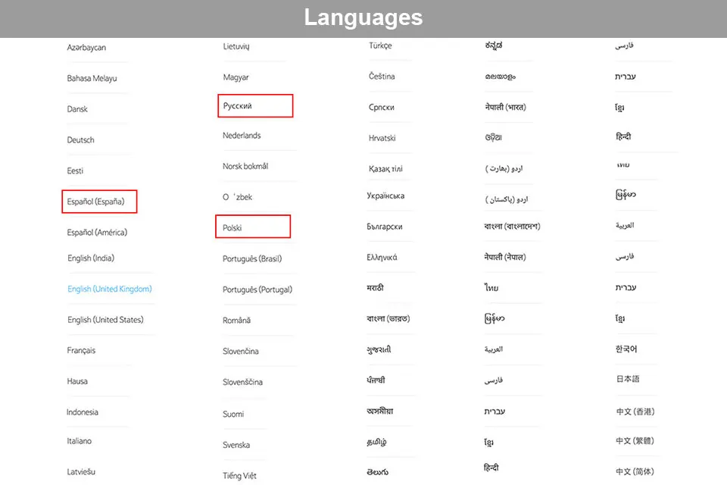This screenshot has width=727, height=485.
Task: Choose Українська language
Action: click(385, 196)
